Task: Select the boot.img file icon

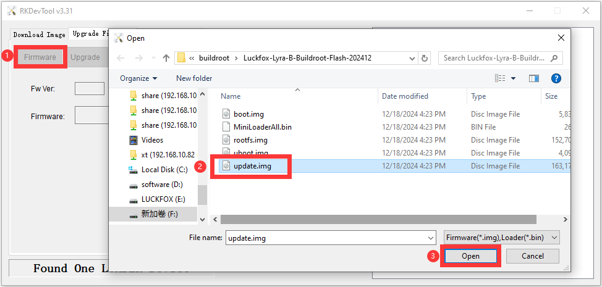Action: (x=226, y=114)
